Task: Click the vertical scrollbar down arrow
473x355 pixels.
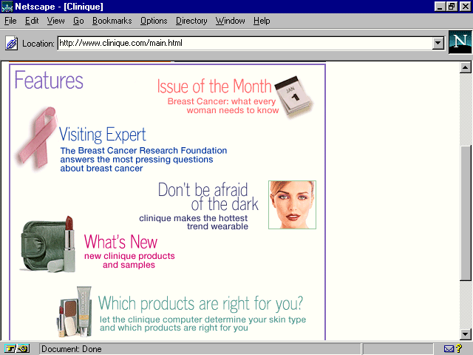Action: (466, 334)
